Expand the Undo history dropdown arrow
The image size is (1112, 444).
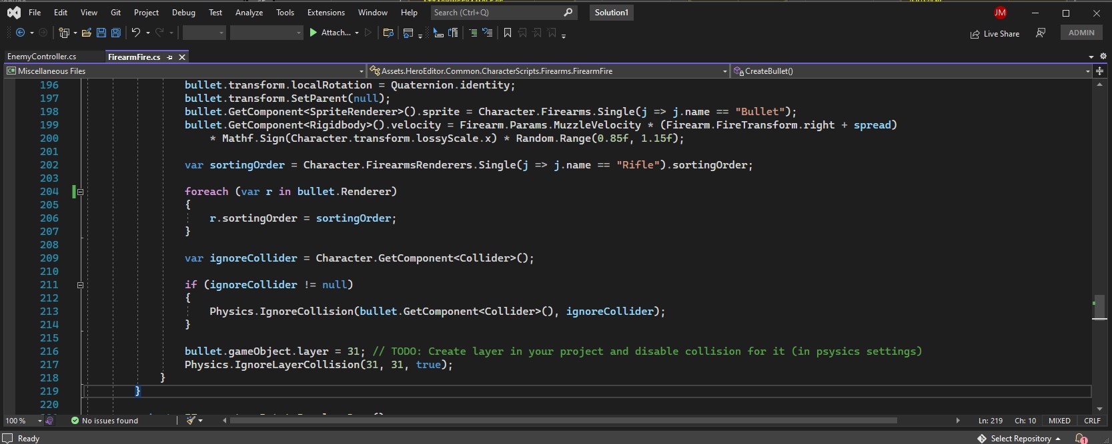(147, 33)
